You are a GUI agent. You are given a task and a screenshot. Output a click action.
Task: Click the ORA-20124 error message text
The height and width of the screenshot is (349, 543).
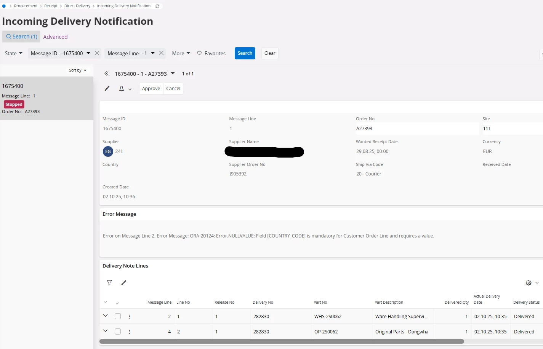[x=268, y=236]
